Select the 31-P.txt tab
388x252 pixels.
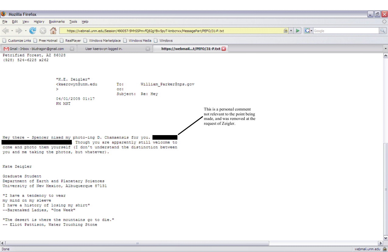(x=191, y=49)
